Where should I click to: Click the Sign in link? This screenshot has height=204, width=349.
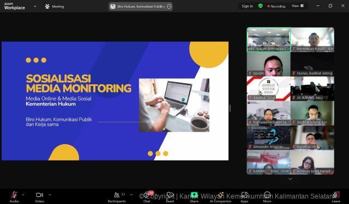click(x=247, y=6)
